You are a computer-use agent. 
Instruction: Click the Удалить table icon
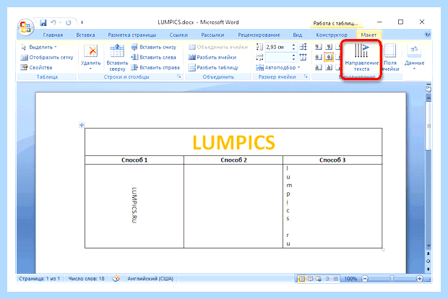91,51
